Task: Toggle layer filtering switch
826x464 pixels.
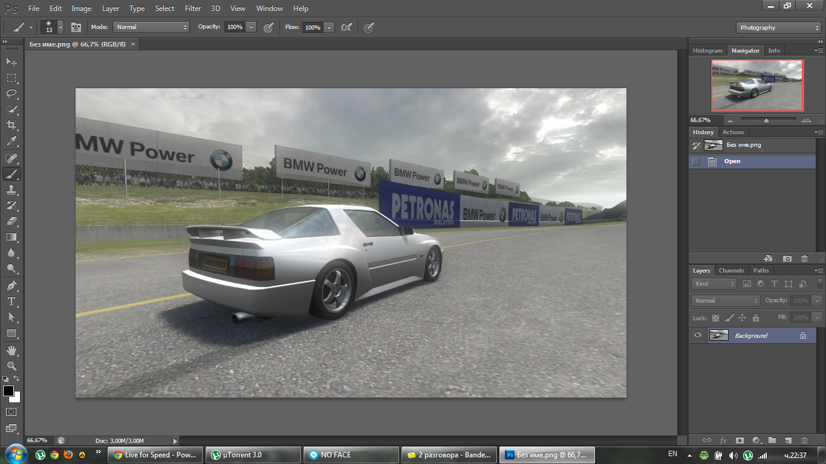Action: point(820,283)
